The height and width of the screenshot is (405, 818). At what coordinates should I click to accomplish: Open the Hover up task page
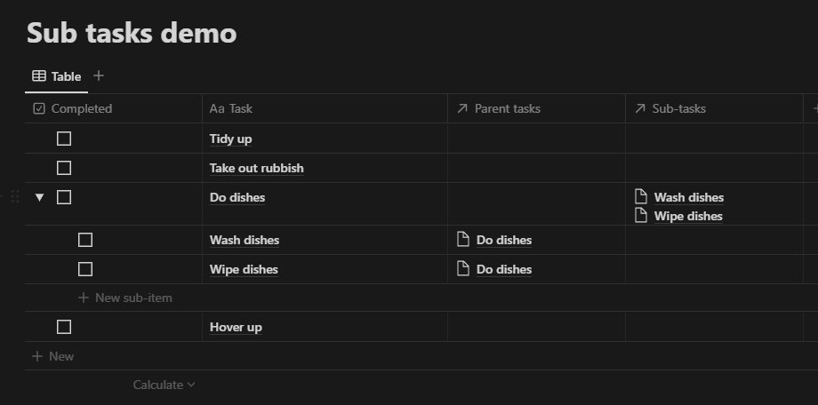(x=236, y=327)
